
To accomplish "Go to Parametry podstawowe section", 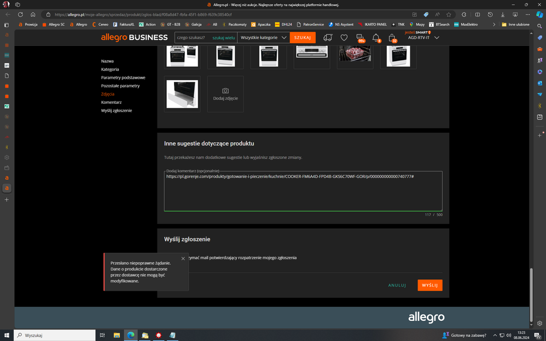I will (123, 78).
